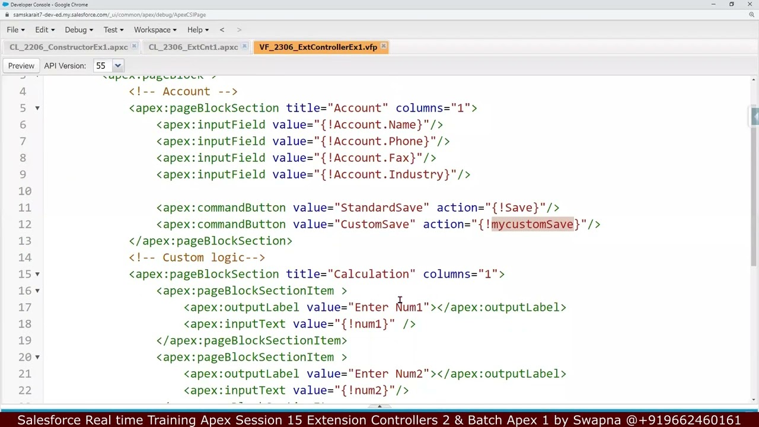Viewport: 759px width, 427px height.
Task: Click line number 12 in gutter
Action: coord(24,224)
